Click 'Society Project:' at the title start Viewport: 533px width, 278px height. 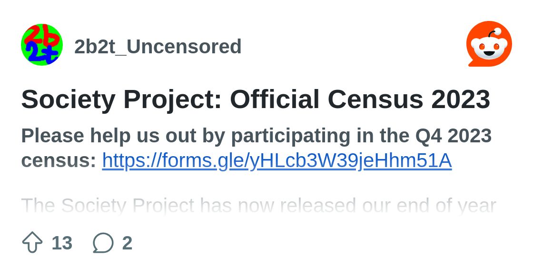click(121, 99)
